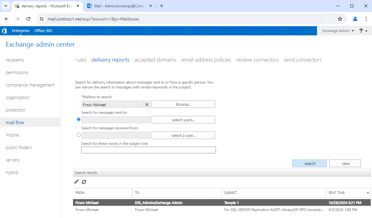Screen dimensions: 372x218
Task: Click the Browse... button
Action: (x=183, y=104)
